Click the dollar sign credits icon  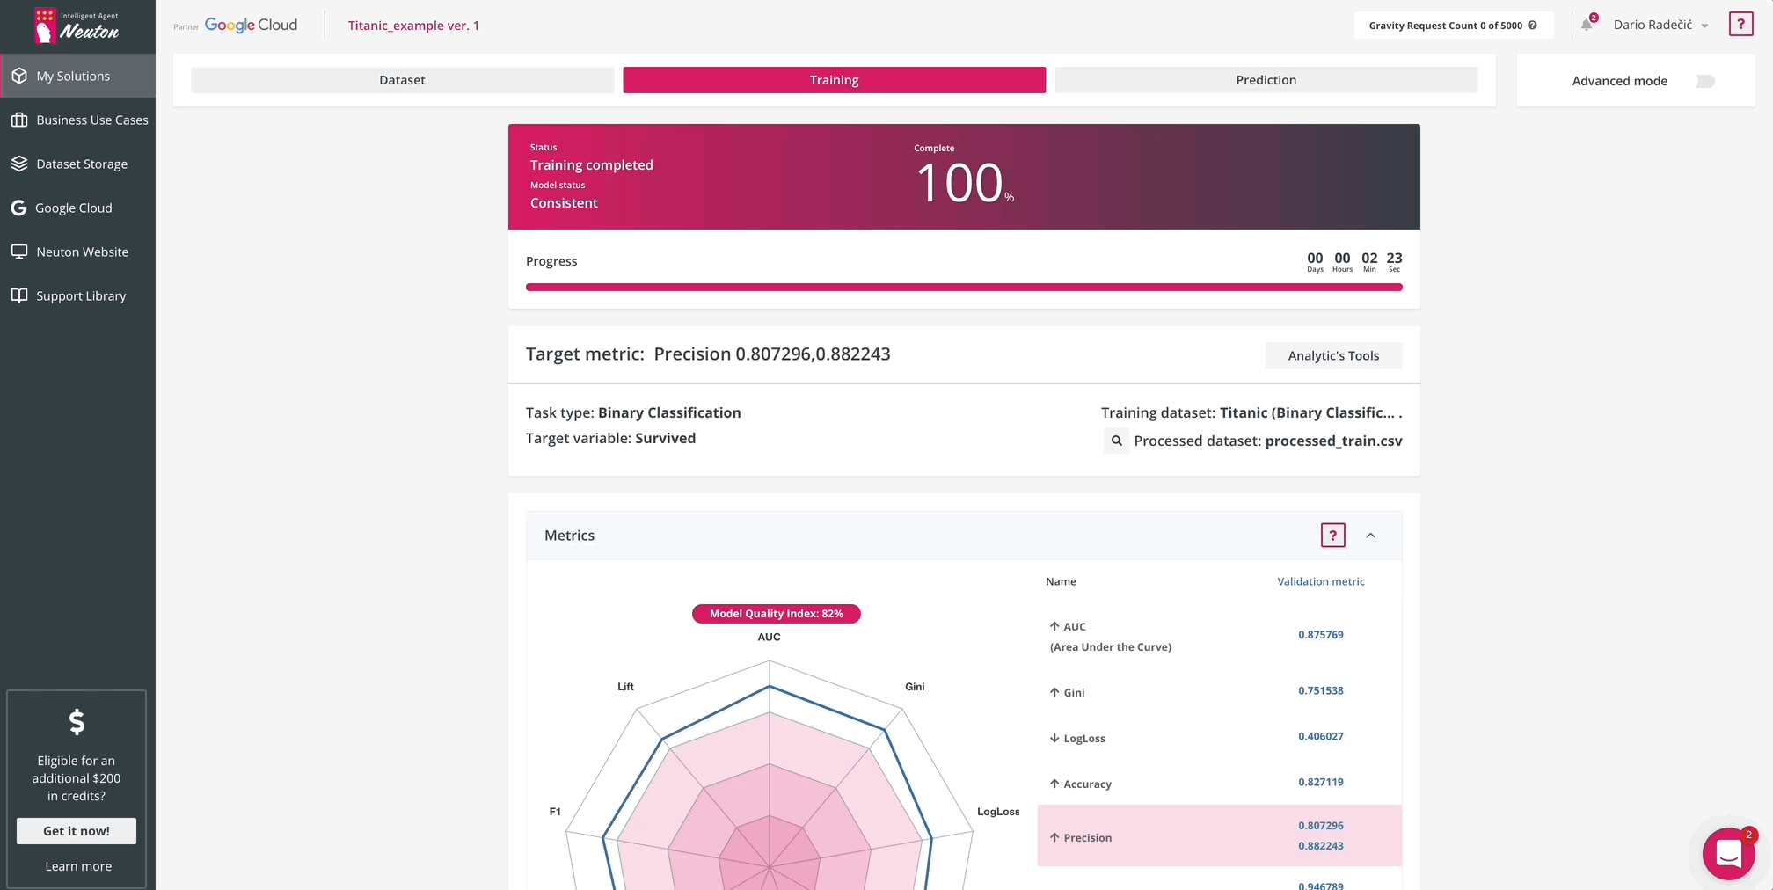pos(77,722)
